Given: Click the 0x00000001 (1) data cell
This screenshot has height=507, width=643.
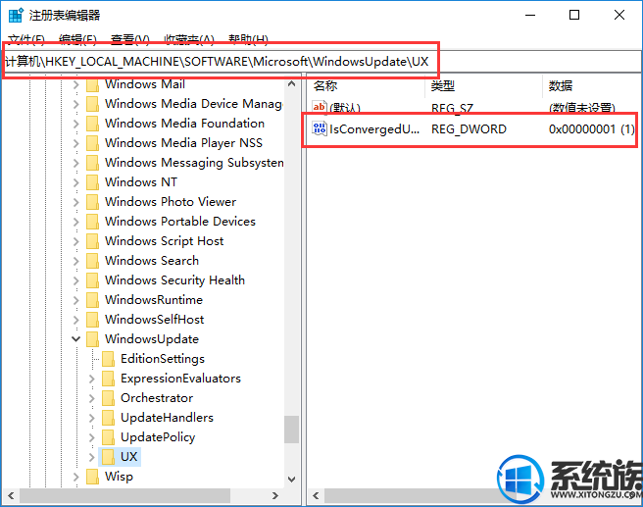Looking at the screenshot, I should tap(592, 129).
